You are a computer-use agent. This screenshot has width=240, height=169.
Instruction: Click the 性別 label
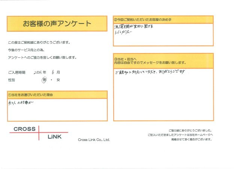(12, 80)
